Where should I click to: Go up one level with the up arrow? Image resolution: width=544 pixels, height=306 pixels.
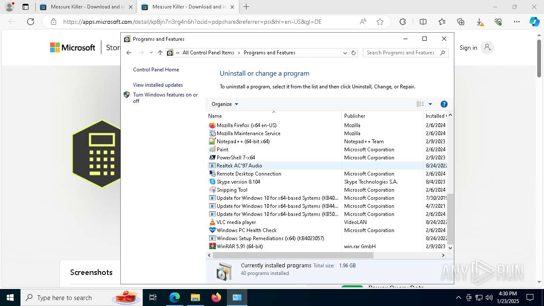pos(160,53)
